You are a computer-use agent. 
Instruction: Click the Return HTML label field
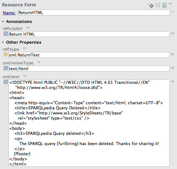pyautogui.click(x=89, y=34)
